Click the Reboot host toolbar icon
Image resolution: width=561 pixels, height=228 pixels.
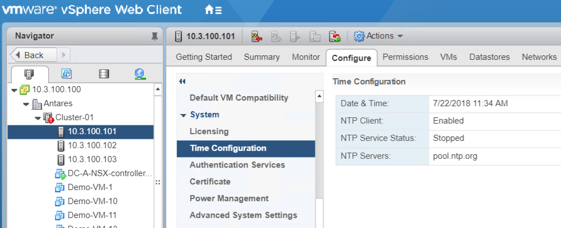pos(334,36)
